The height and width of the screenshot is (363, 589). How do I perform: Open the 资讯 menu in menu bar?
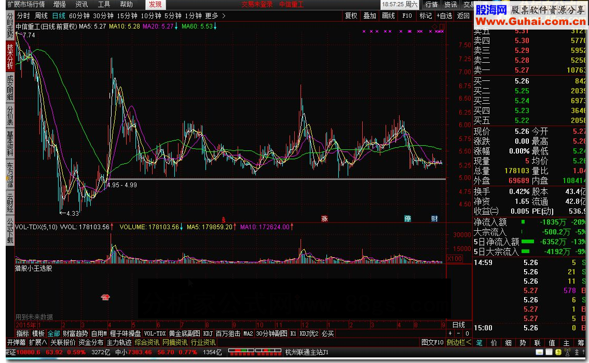click(81, 5)
